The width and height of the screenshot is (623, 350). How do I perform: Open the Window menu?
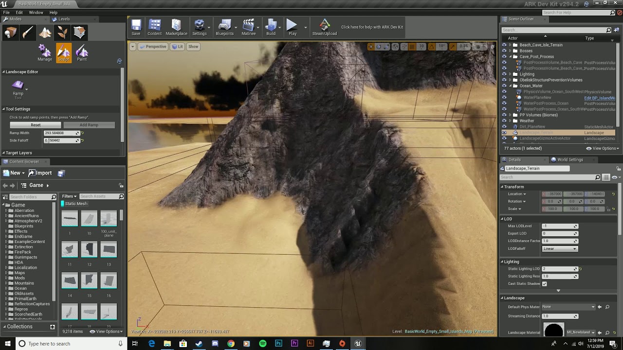[x=36, y=12]
